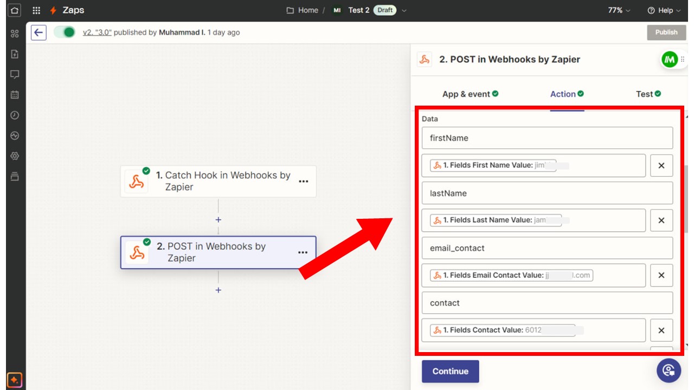This screenshot has width=694, height=390.
Task: Open the settings gear icon in sidebar
Action: click(x=15, y=156)
